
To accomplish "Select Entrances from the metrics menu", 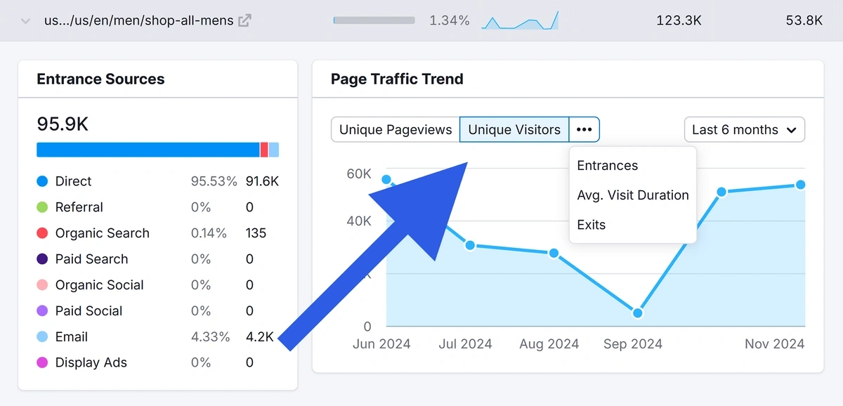I will coord(607,166).
